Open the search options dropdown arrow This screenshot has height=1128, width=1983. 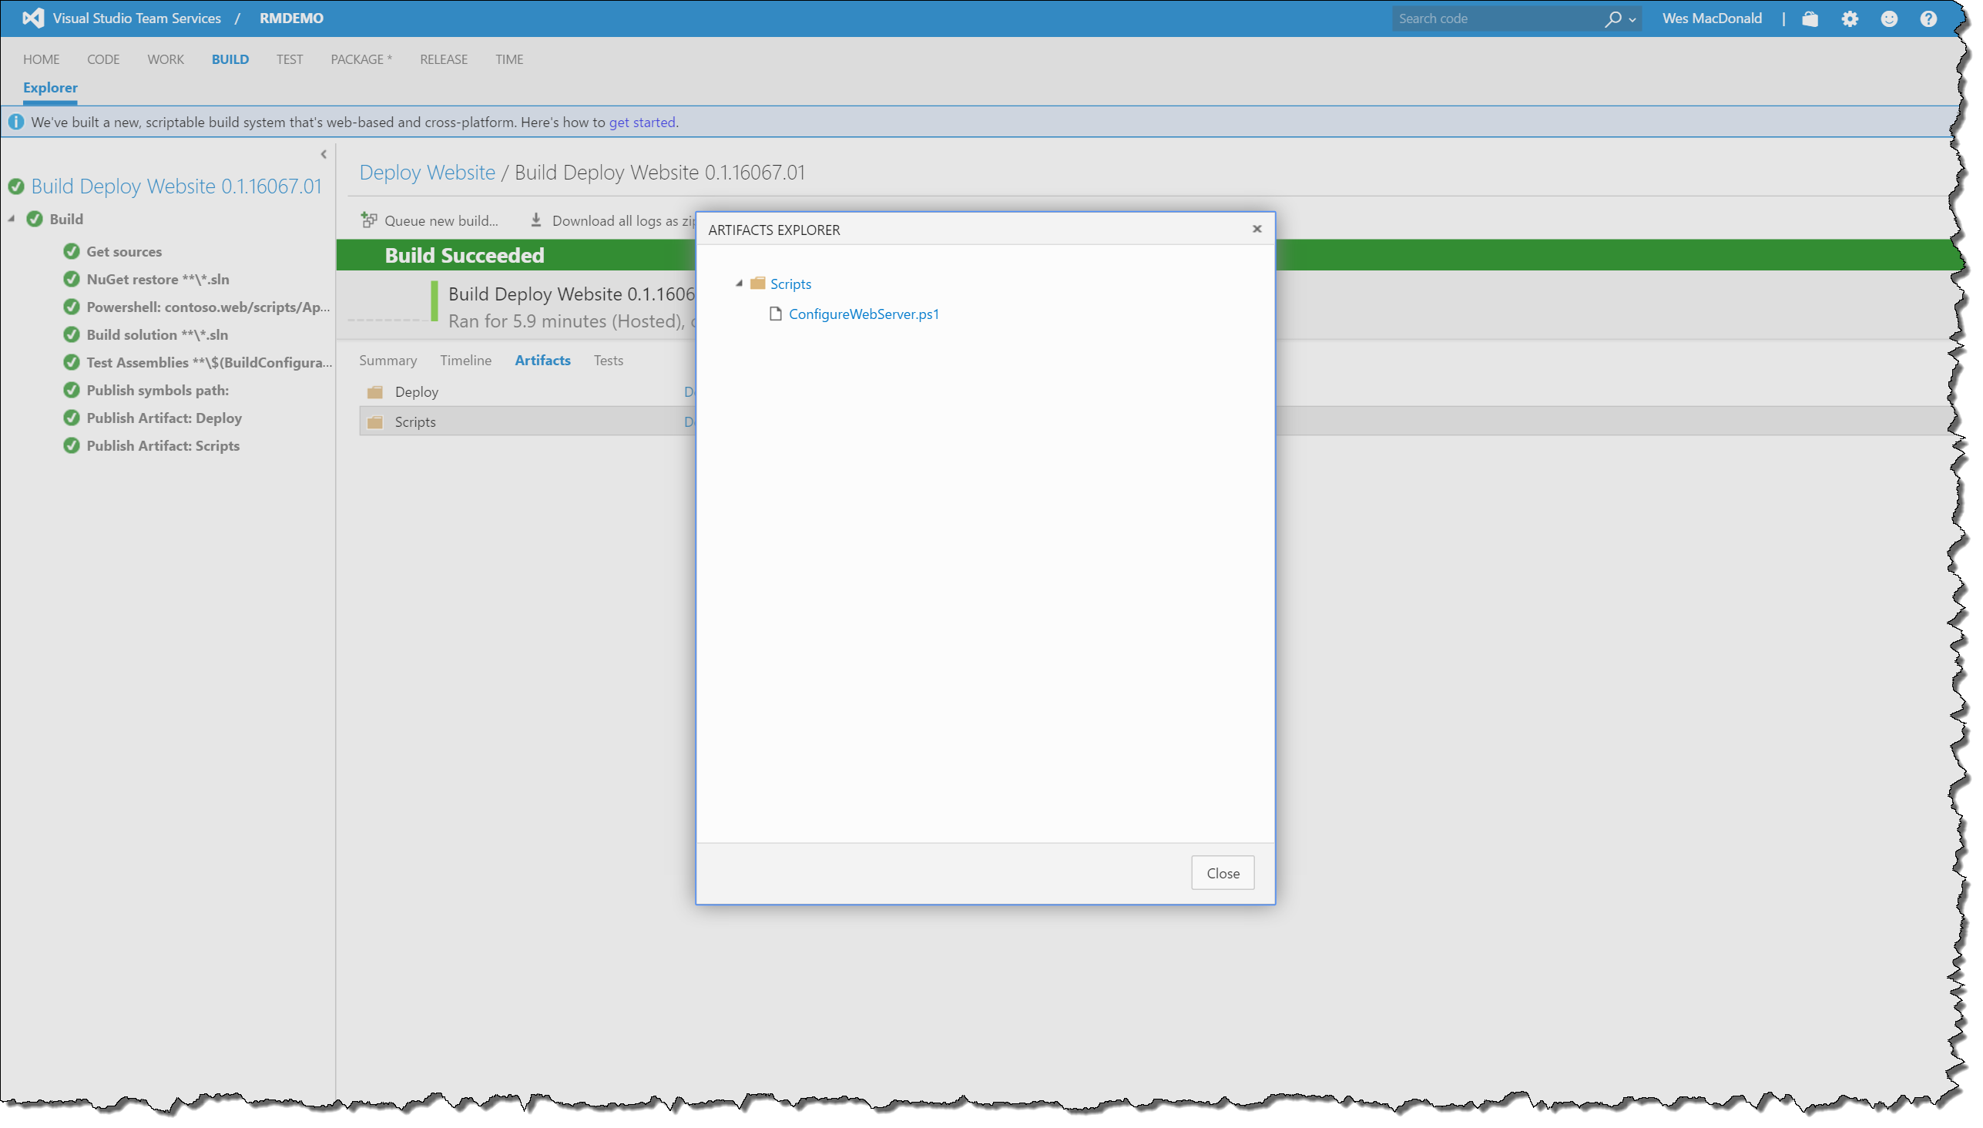click(1633, 20)
